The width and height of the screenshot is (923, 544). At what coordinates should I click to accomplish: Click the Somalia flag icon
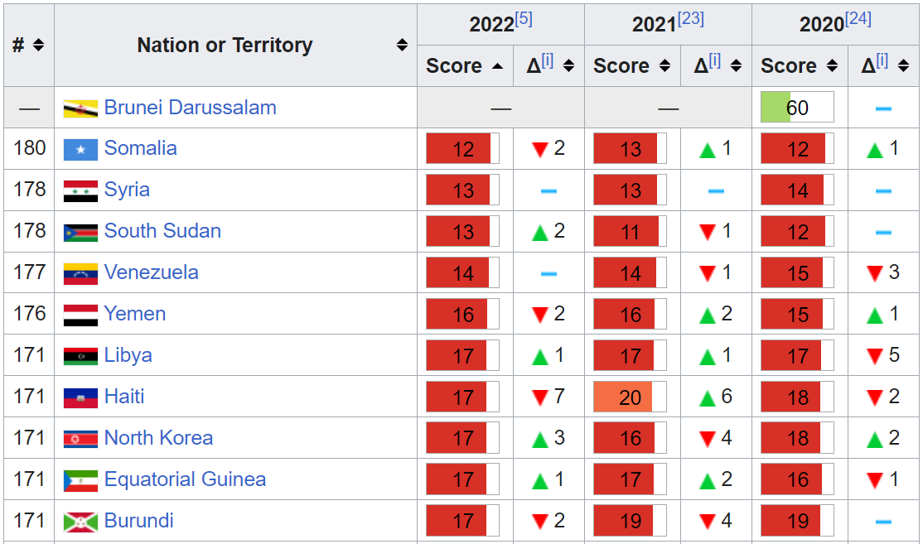click(x=80, y=149)
